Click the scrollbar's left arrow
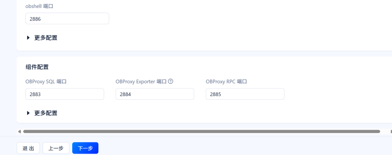This screenshot has height=155, width=392. click(x=19, y=132)
